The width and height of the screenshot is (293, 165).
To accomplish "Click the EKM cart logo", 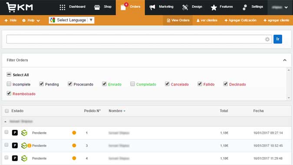I will pos(20,7).
